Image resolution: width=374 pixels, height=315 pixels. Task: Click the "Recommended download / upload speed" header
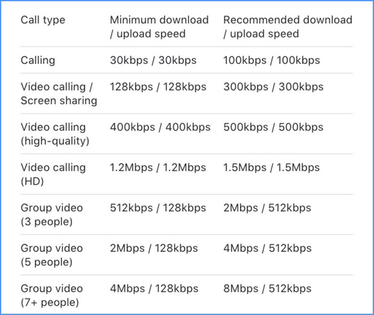point(287,27)
